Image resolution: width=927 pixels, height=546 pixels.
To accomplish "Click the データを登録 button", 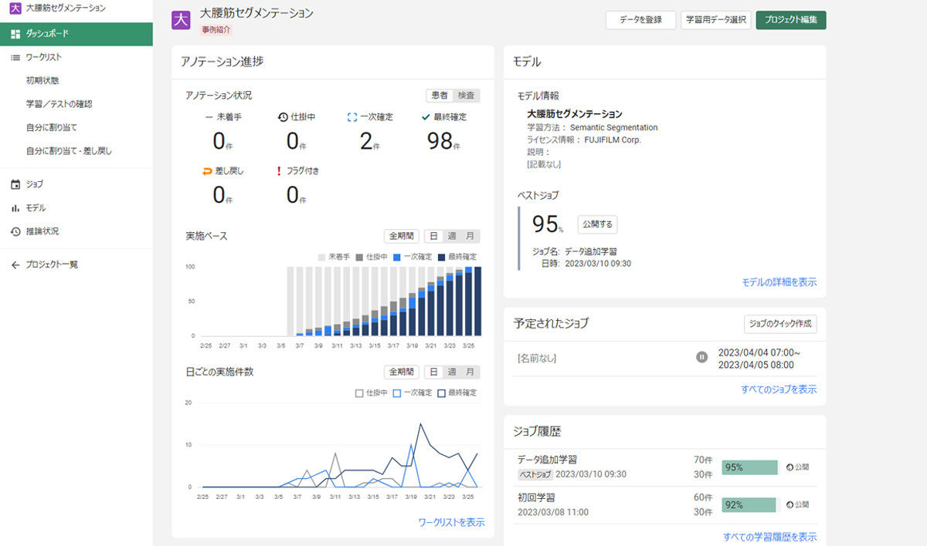I will 640,20.
